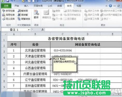The height and width of the screenshot is (97, 122).
Task: Open 信息检索 research pane
Action: (9, 15)
